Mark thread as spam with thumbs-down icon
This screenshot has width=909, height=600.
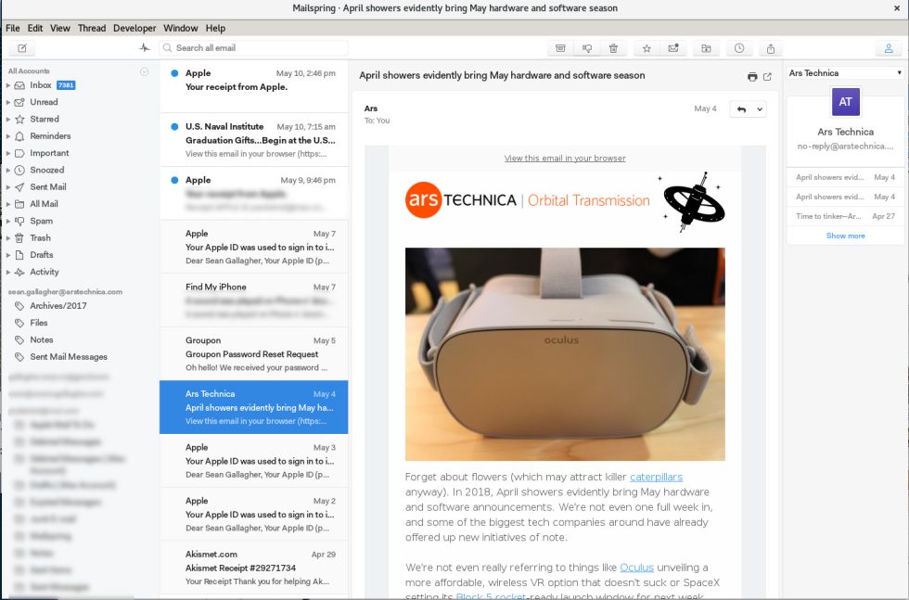point(586,48)
